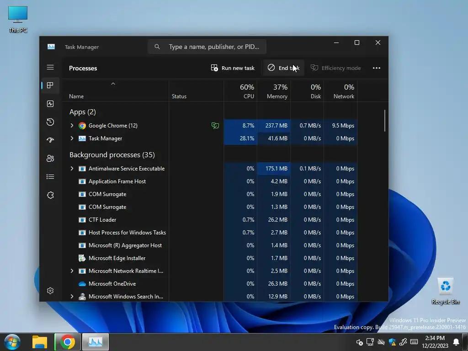Image resolution: width=468 pixels, height=351 pixels.
Task: Sort by the Memory column header
Action: [274, 91]
